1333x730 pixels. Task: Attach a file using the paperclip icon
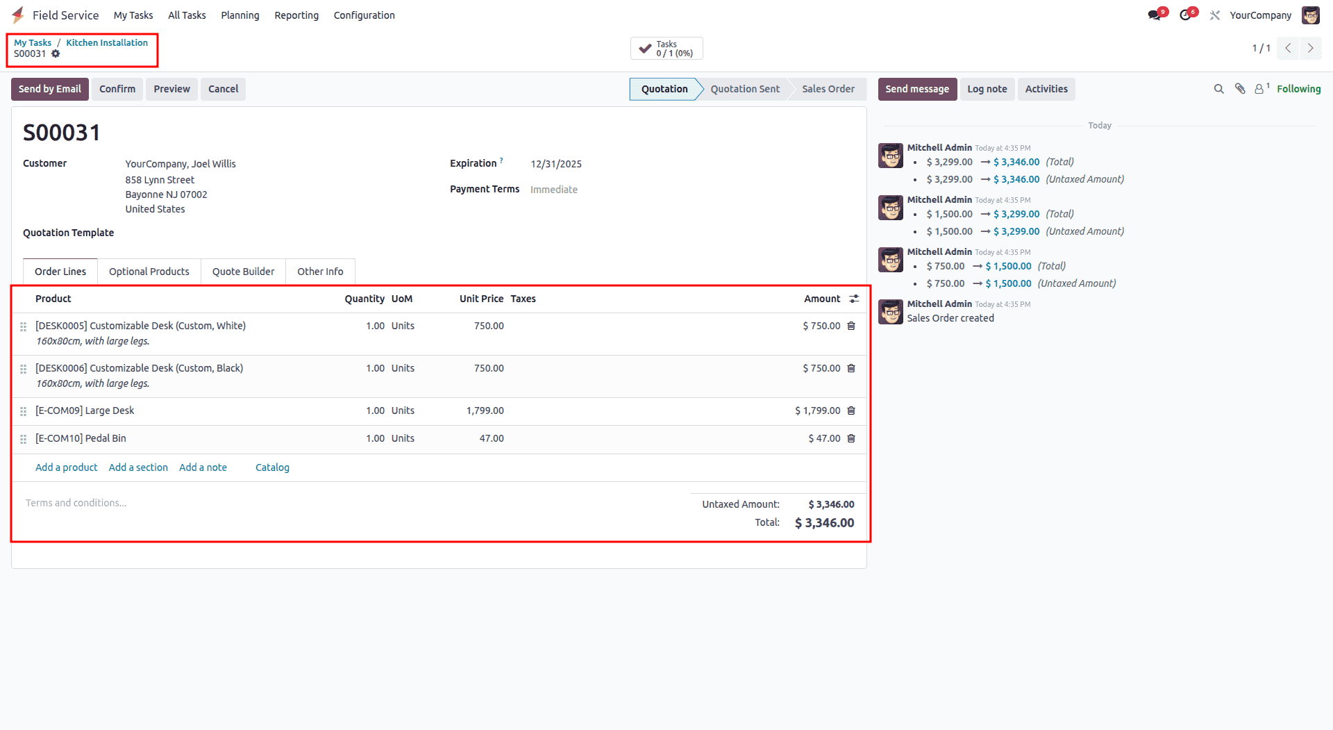[x=1240, y=89]
